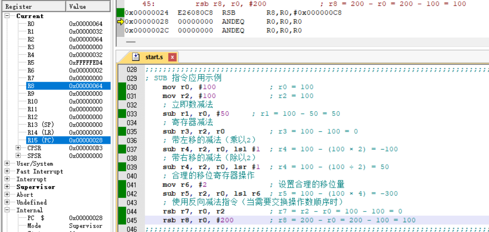Screen dimensions: 489x232
Task: Expand the Interrupt register group
Action: pyautogui.click(x=7, y=179)
